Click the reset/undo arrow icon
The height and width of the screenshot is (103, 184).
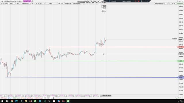pyautogui.click(x=59, y=3)
